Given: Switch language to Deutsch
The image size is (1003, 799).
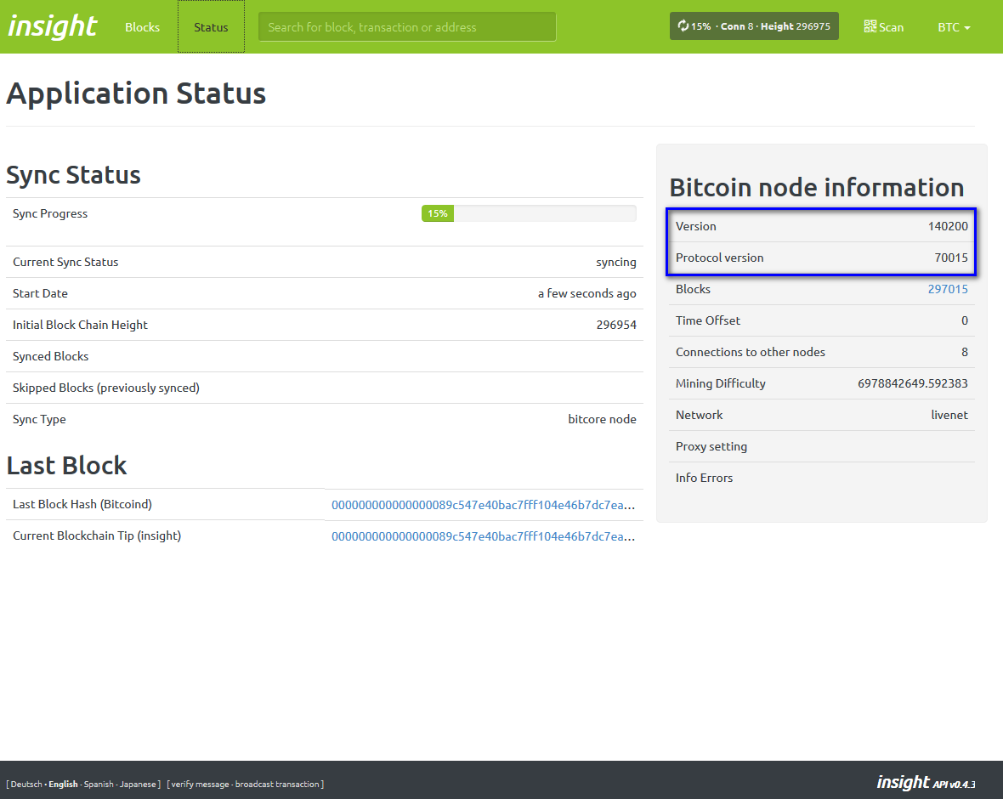Looking at the screenshot, I should pyautogui.click(x=25, y=784).
